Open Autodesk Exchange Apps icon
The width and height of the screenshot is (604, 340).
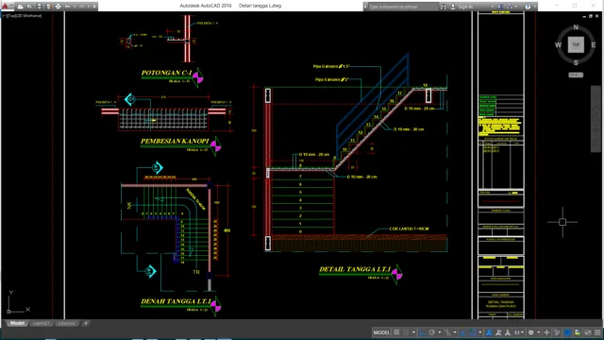pos(500,7)
